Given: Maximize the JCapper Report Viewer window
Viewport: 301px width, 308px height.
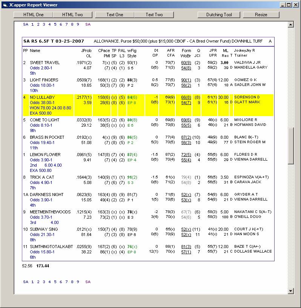Looking at the screenshot, I should [x=289, y=5].
